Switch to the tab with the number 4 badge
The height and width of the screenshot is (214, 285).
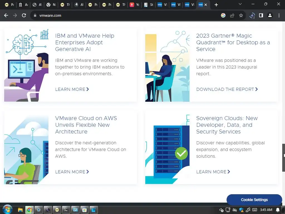pyautogui.click(x=79, y=5)
